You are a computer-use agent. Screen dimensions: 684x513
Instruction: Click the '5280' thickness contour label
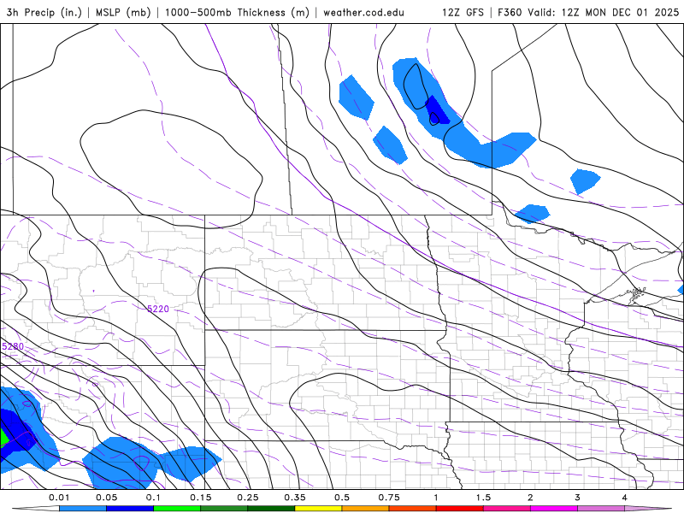13,346
